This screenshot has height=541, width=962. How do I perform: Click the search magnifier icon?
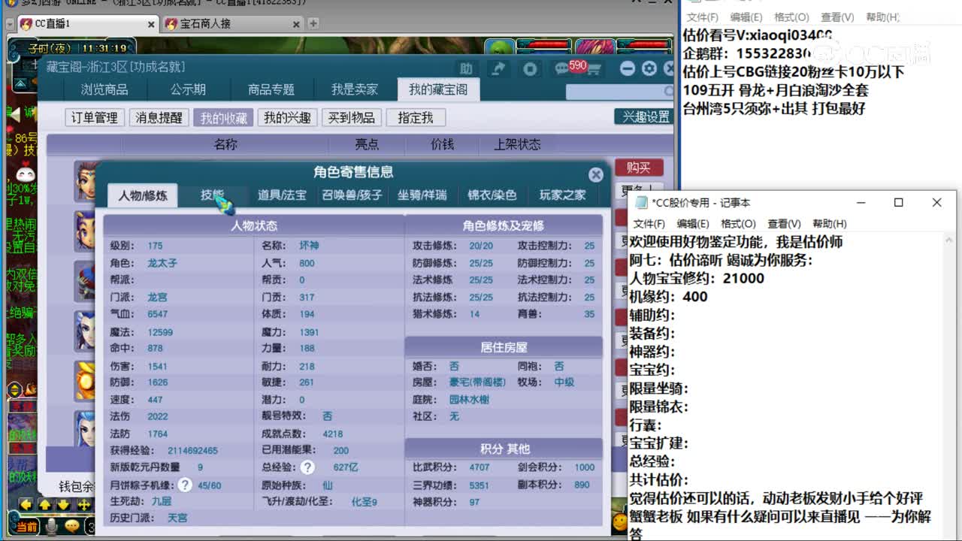click(x=667, y=91)
